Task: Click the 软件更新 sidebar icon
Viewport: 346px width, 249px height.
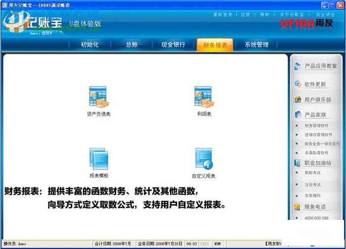Action: (x=298, y=84)
